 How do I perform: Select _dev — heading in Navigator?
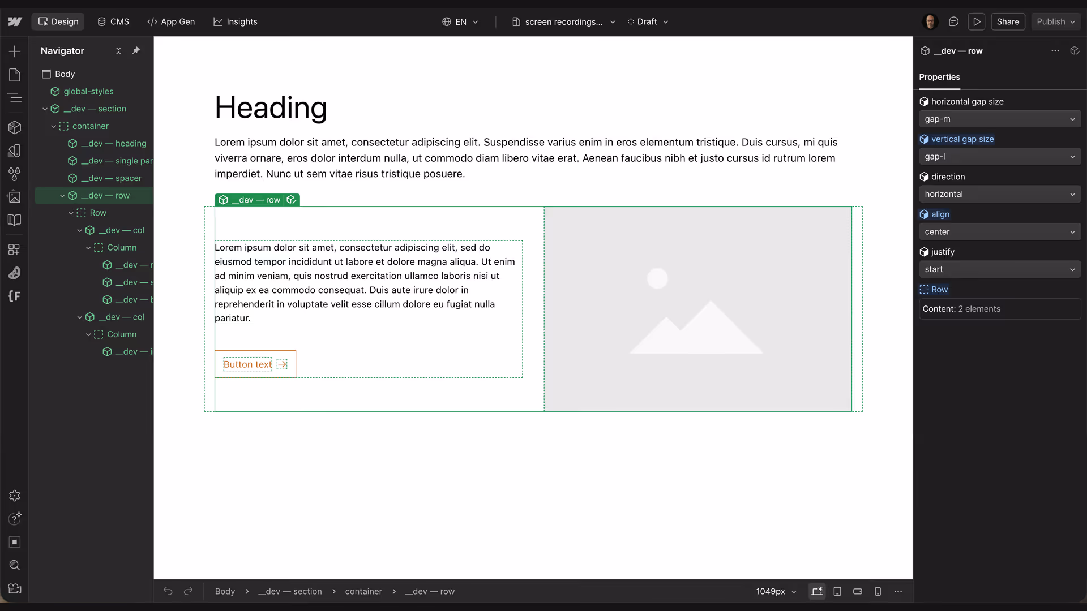tap(113, 143)
